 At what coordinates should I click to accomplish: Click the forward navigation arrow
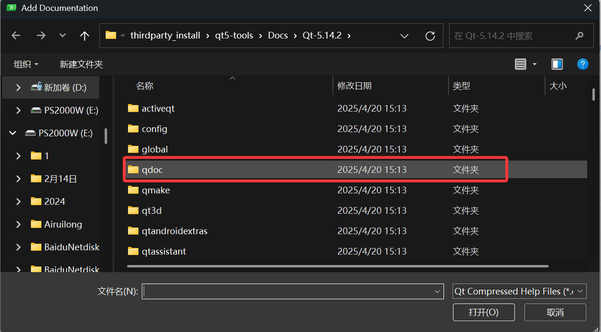point(41,36)
